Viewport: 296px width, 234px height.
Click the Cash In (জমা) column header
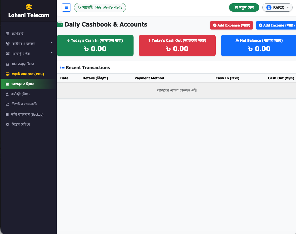[x=227, y=78]
